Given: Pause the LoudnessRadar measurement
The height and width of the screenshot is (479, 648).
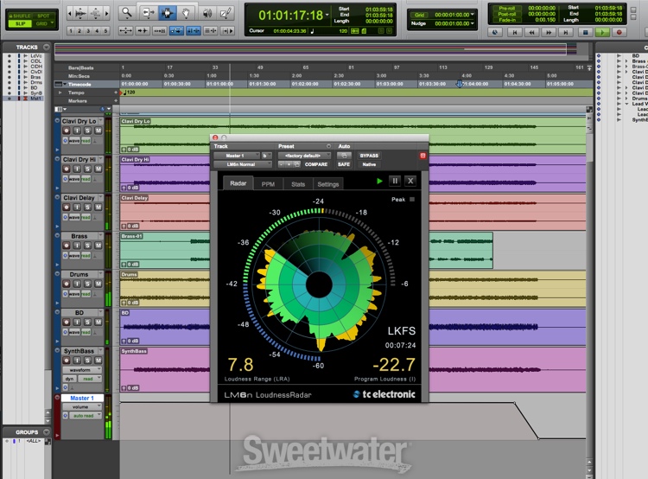Looking at the screenshot, I should tap(395, 181).
